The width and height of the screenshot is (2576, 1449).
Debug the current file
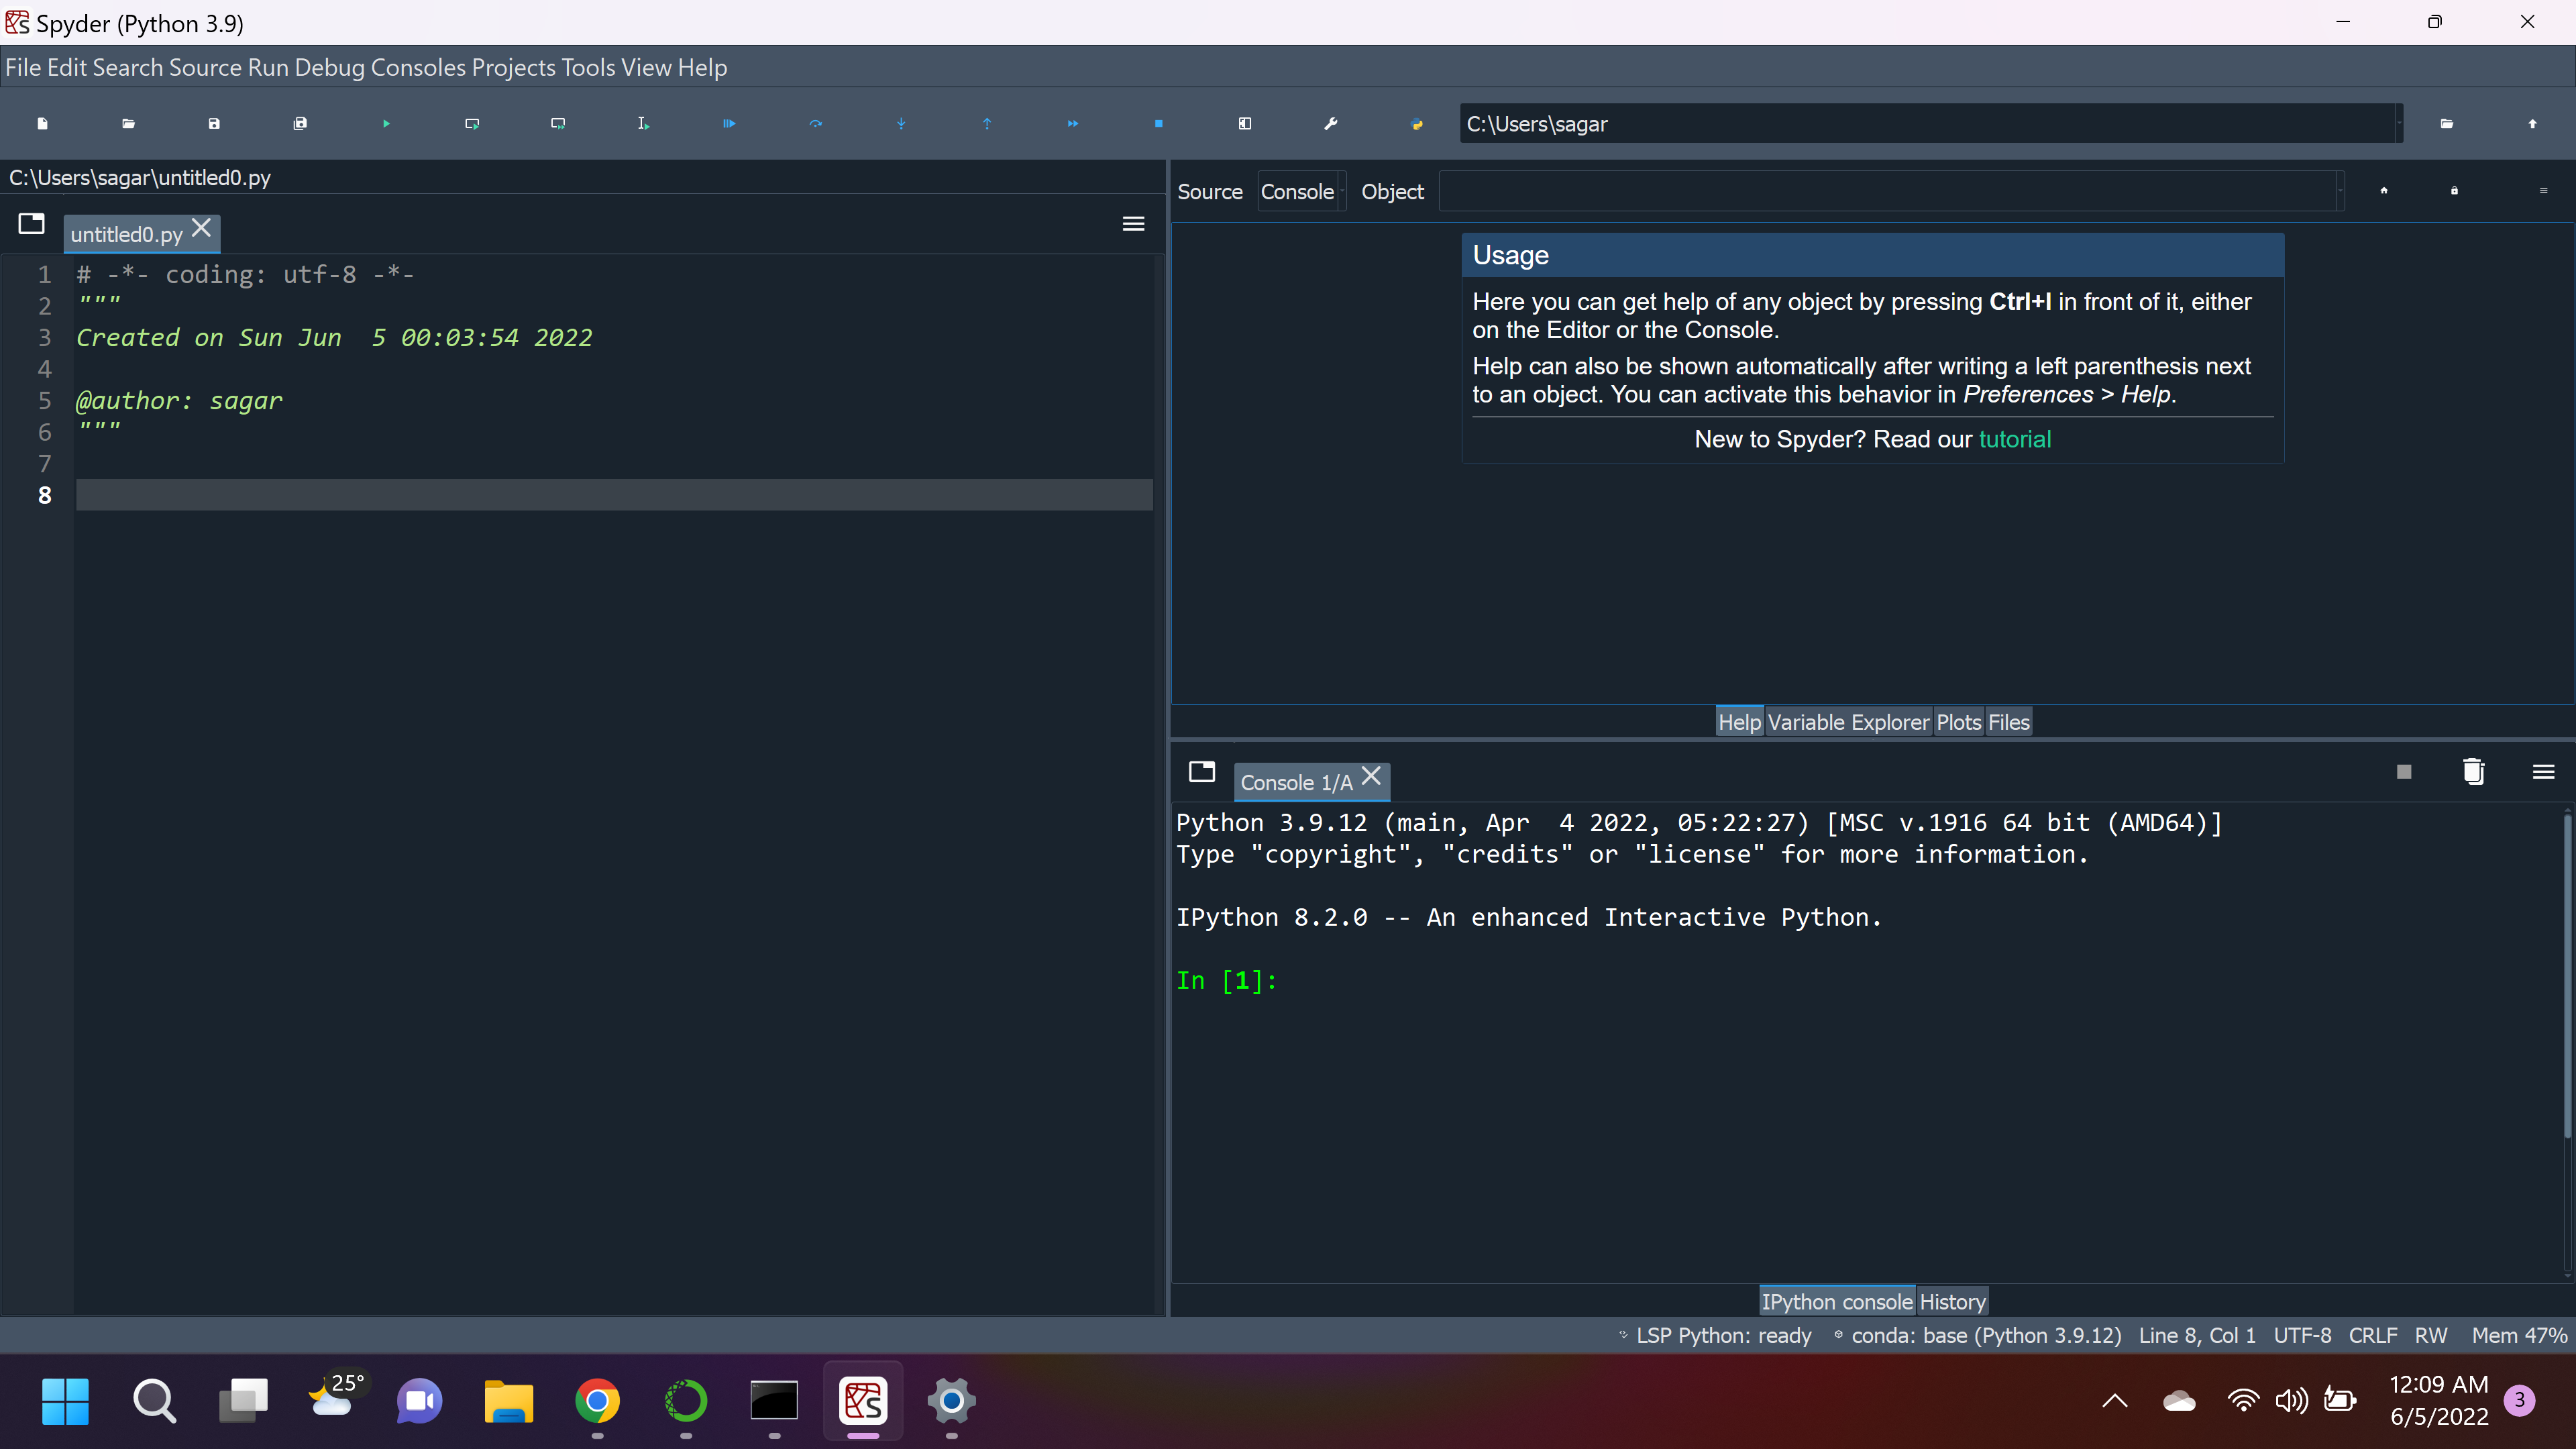pyautogui.click(x=728, y=123)
